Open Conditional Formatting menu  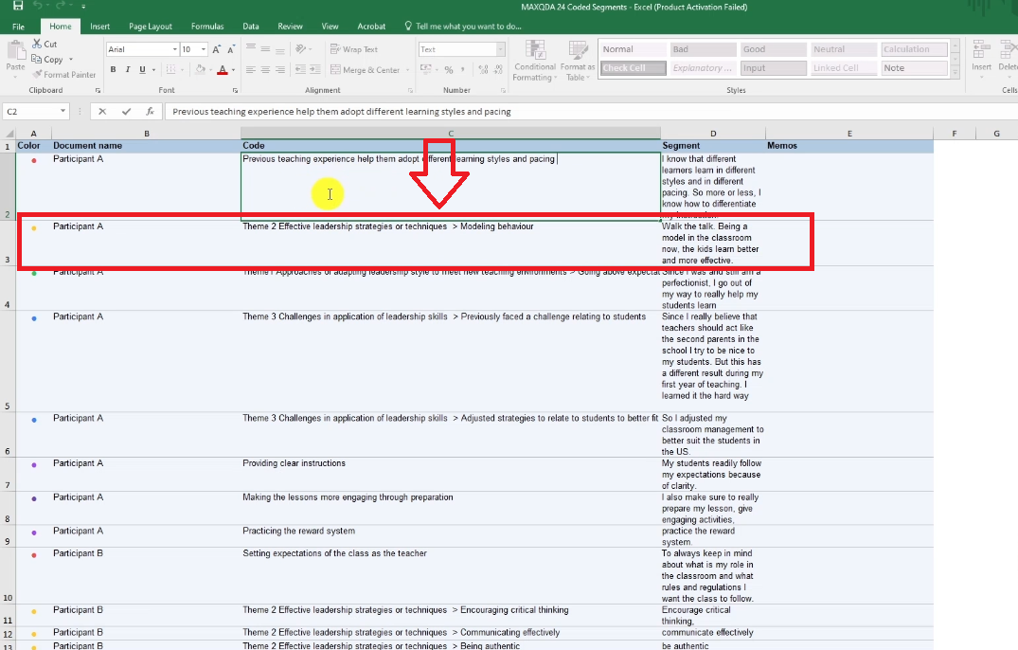pos(535,61)
